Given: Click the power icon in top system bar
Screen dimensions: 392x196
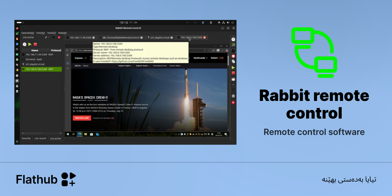Looking at the screenshot, I should pyautogui.click(x=233, y=23).
